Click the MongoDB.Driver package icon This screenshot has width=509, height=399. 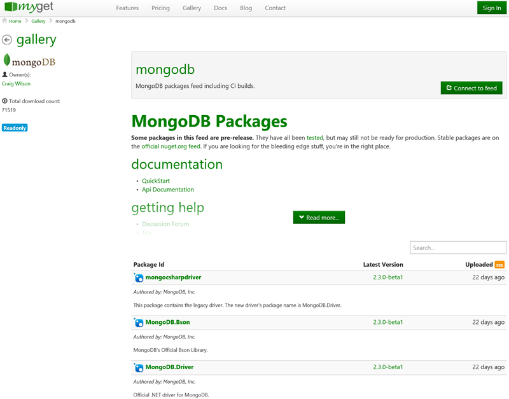click(x=139, y=368)
